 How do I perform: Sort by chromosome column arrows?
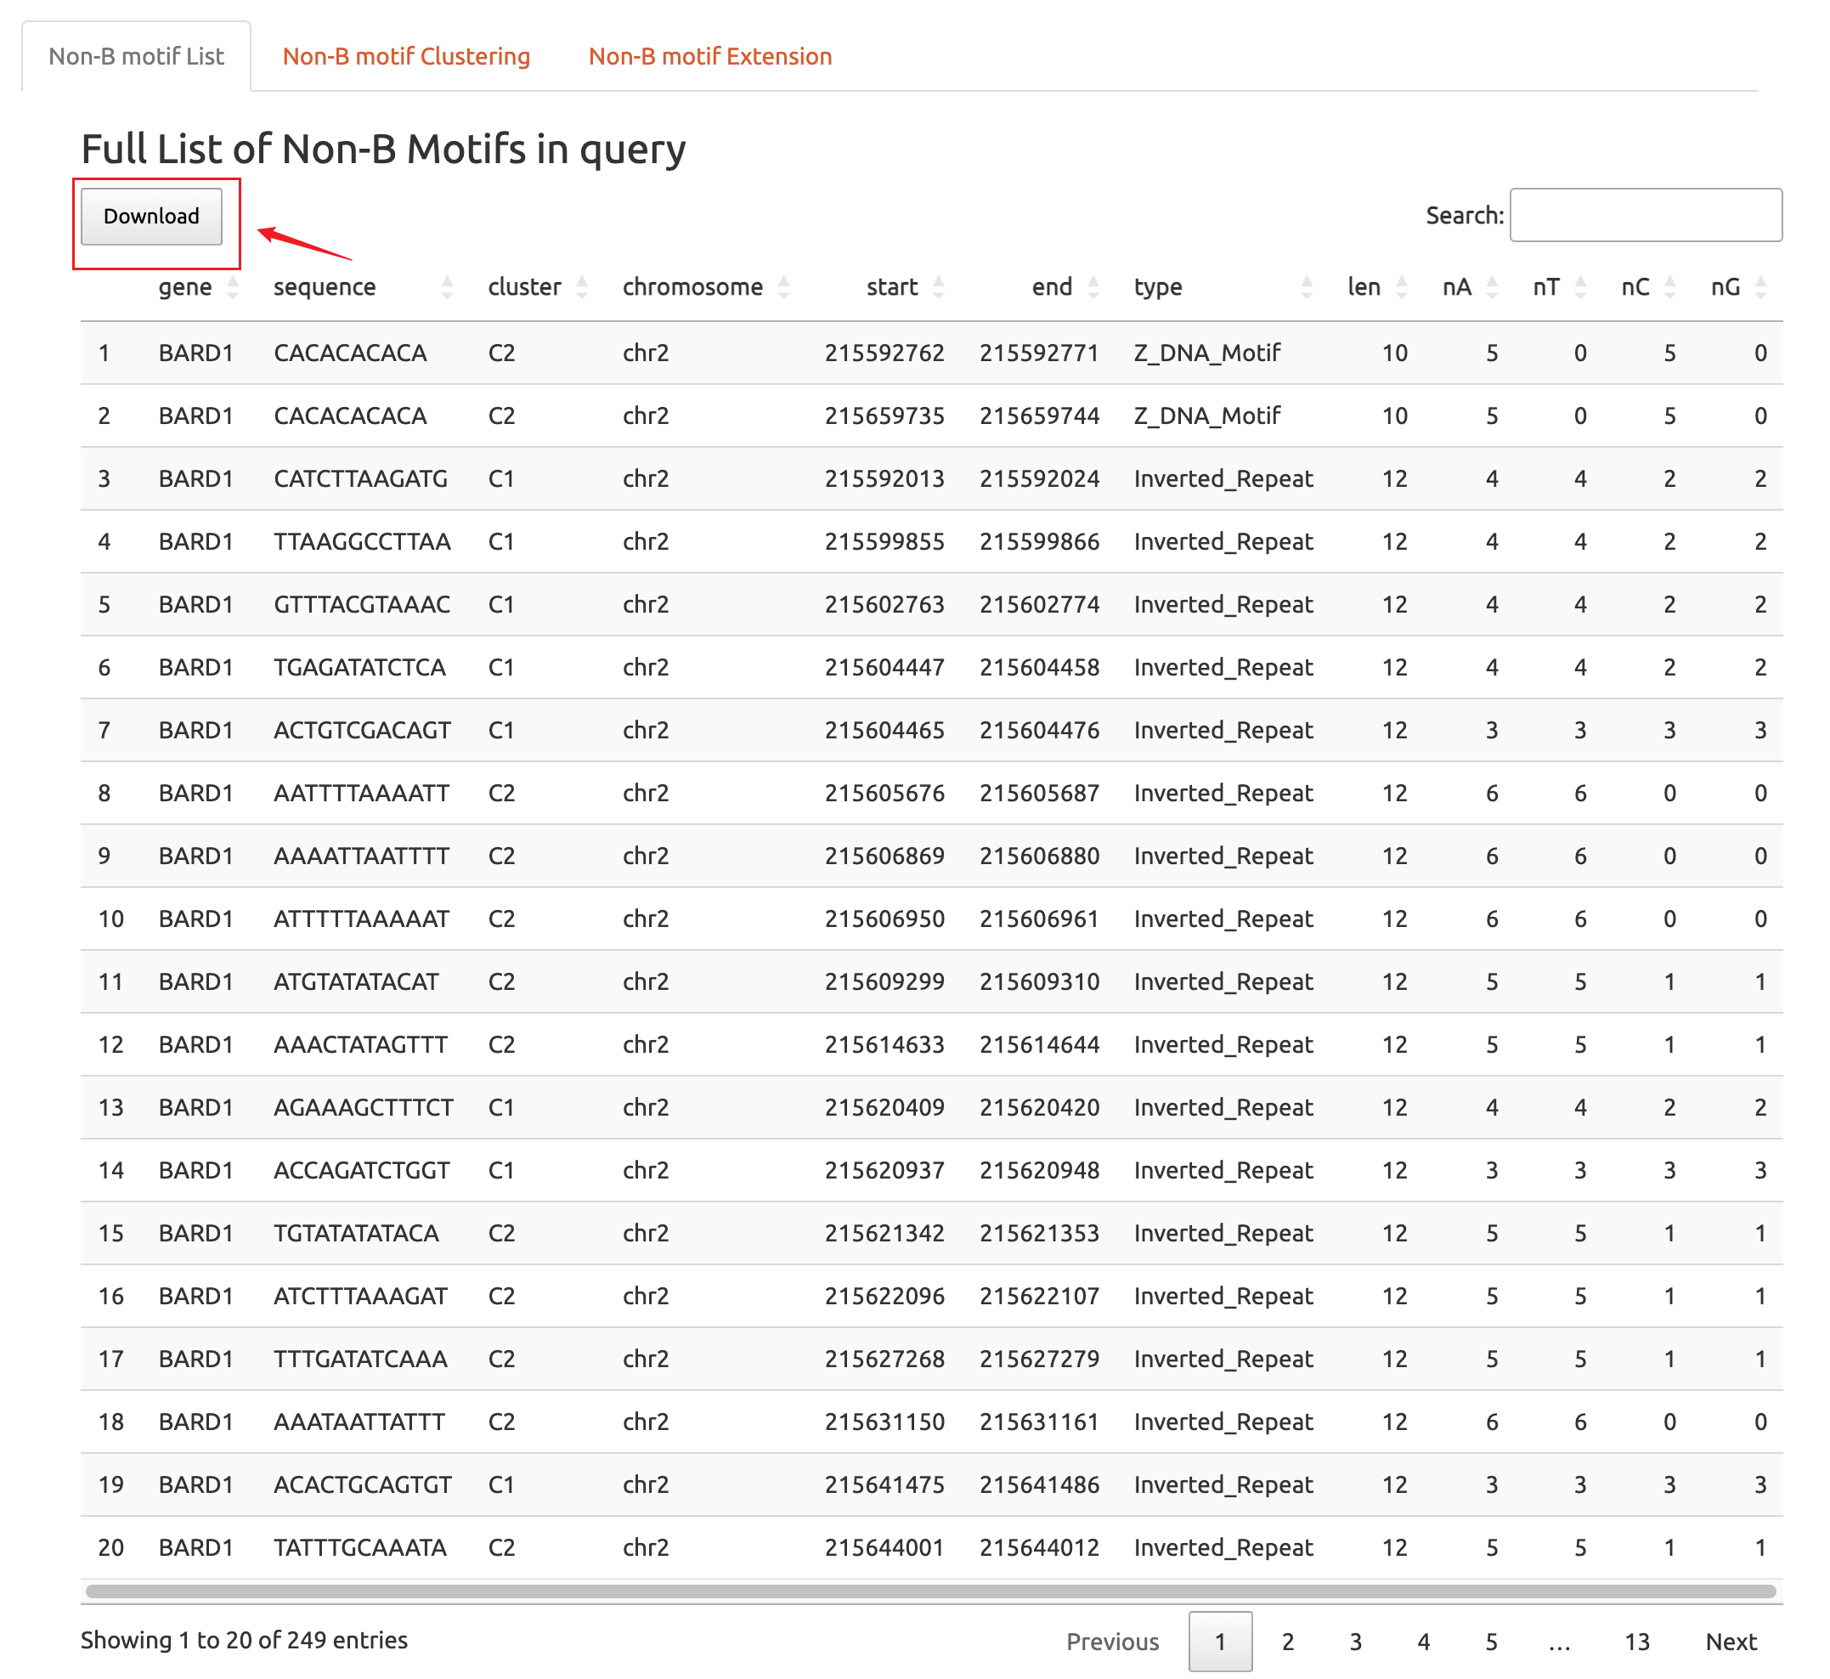tap(784, 287)
